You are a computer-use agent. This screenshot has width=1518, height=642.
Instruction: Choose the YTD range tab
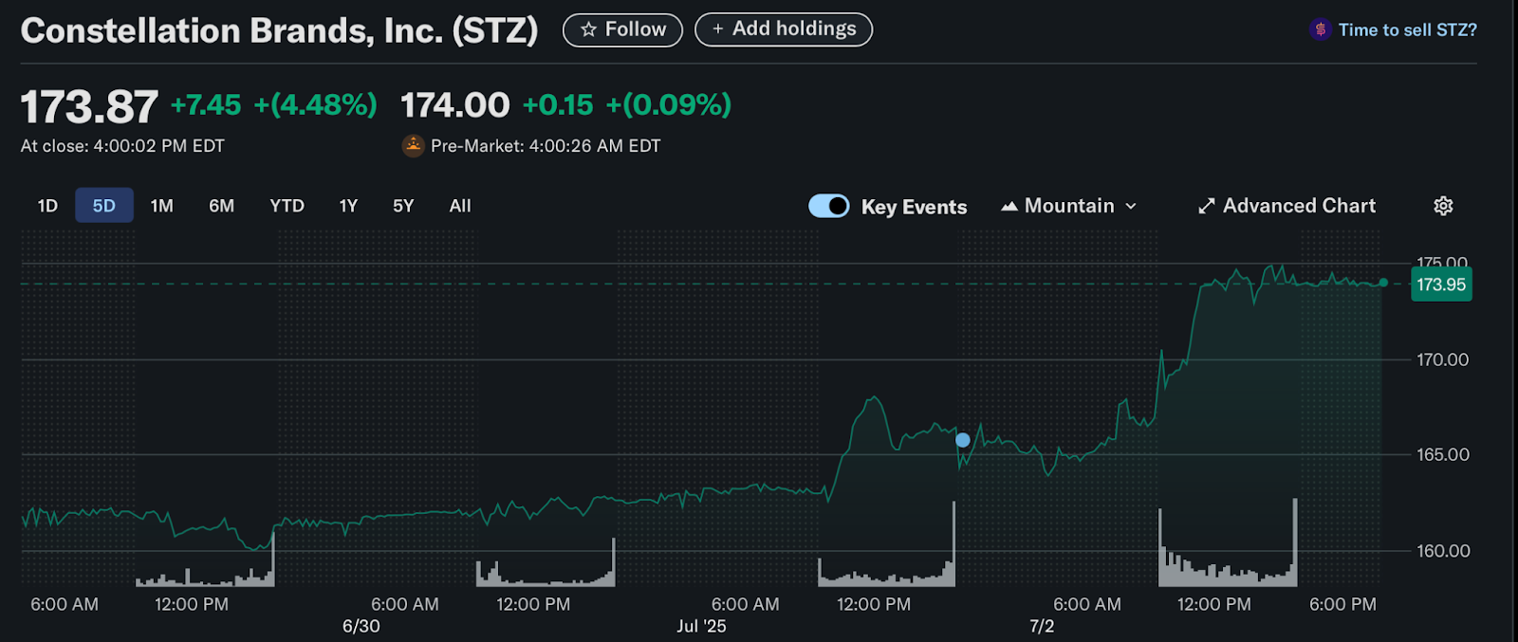pyautogui.click(x=287, y=206)
